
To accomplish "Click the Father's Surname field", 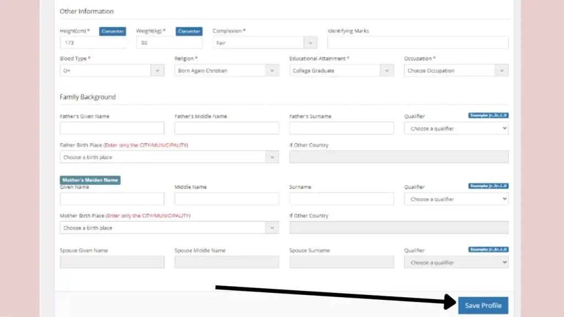I will [341, 128].
